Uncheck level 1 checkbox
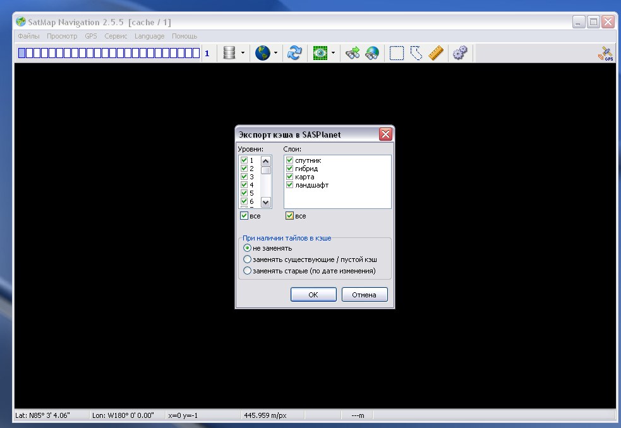 244,160
